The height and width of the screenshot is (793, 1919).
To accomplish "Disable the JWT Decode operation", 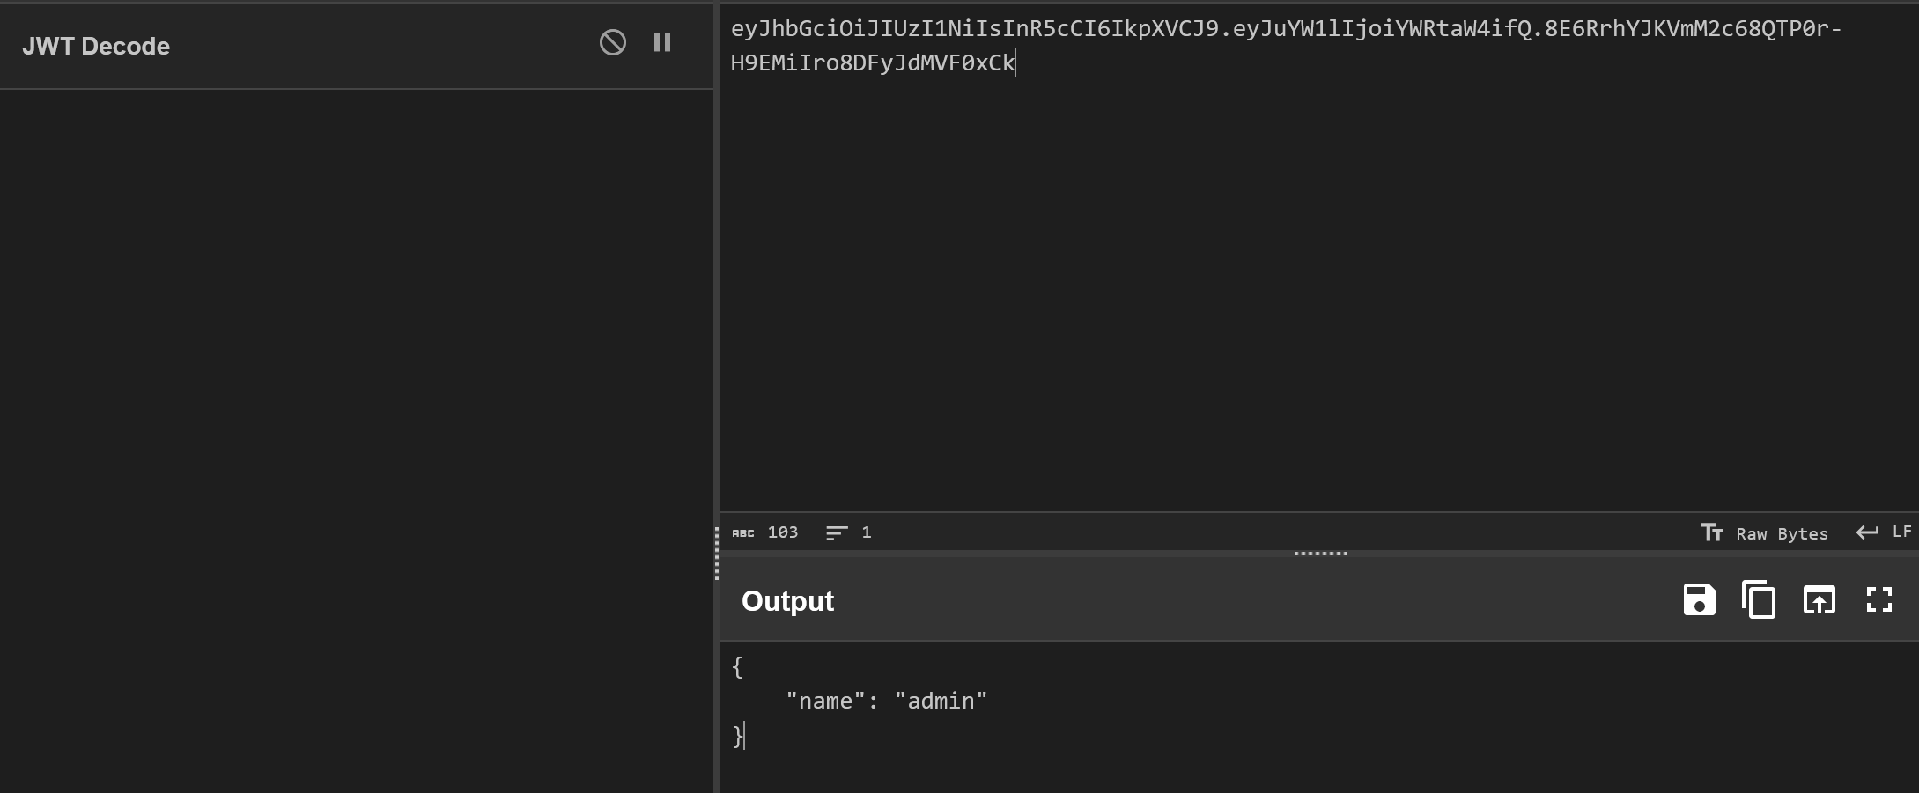I will (x=613, y=42).
